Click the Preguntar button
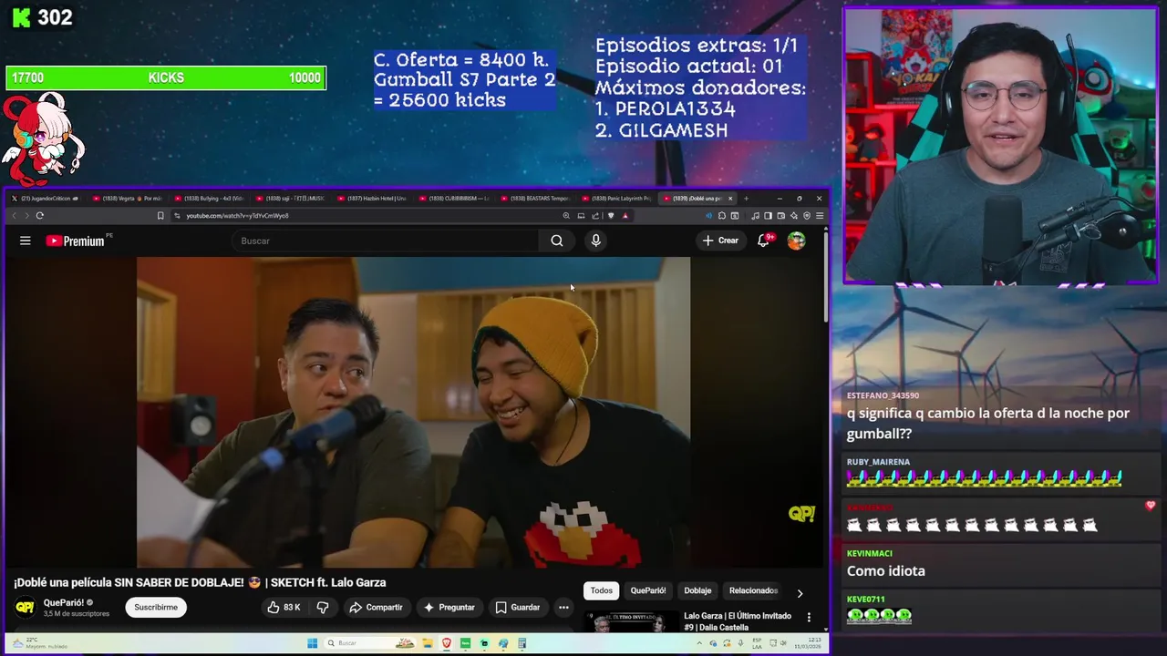Viewport: 1167px width, 656px height. click(x=449, y=607)
